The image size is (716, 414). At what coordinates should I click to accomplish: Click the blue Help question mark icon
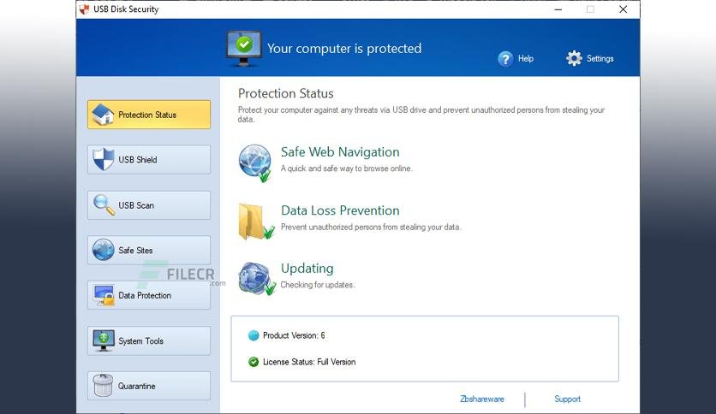[505, 59]
